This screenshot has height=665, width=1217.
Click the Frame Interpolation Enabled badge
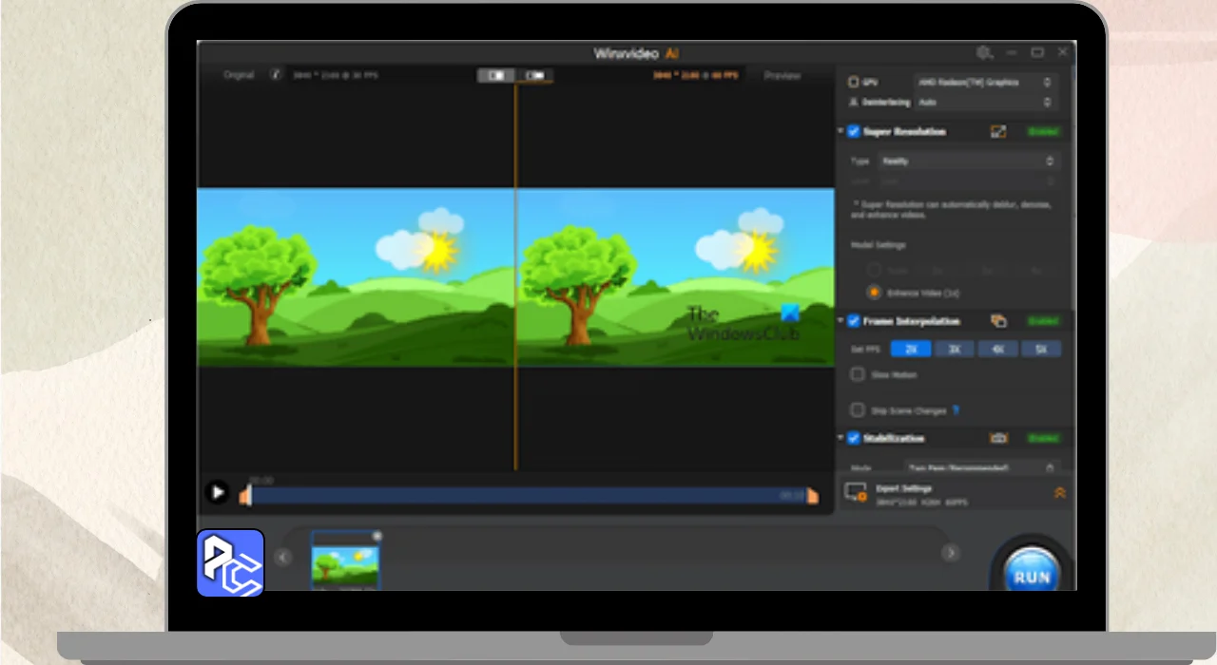tap(1043, 321)
